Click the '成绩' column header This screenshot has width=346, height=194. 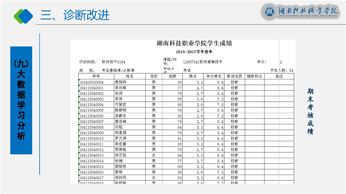tap(172, 76)
